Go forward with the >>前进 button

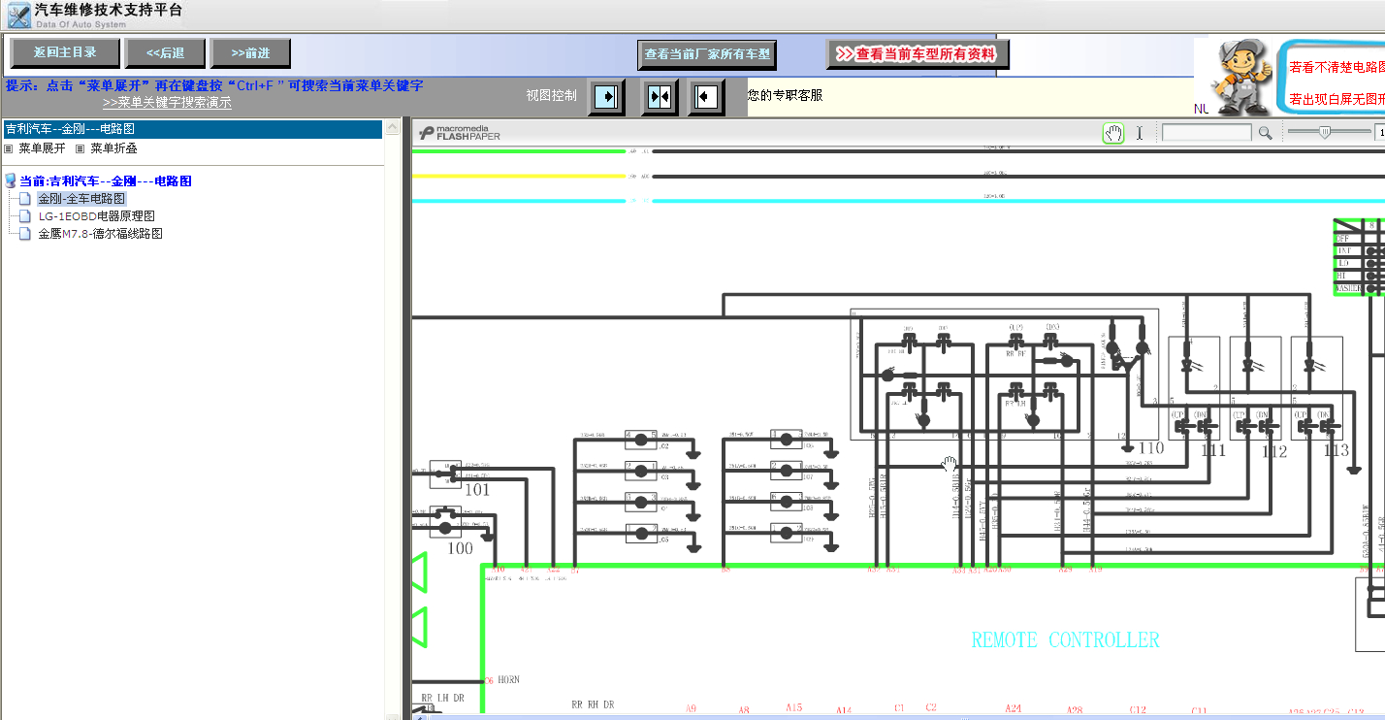(x=251, y=53)
